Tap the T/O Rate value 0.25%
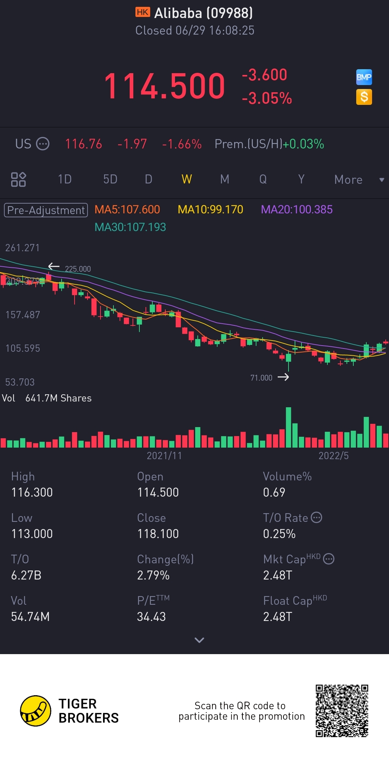Image resolution: width=389 pixels, height=768 pixels. (279, 534)
